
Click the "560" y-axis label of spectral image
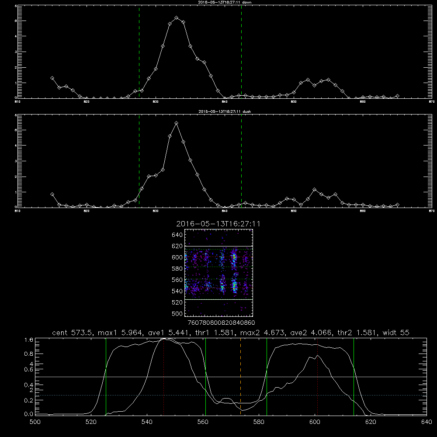pos(177,280)
